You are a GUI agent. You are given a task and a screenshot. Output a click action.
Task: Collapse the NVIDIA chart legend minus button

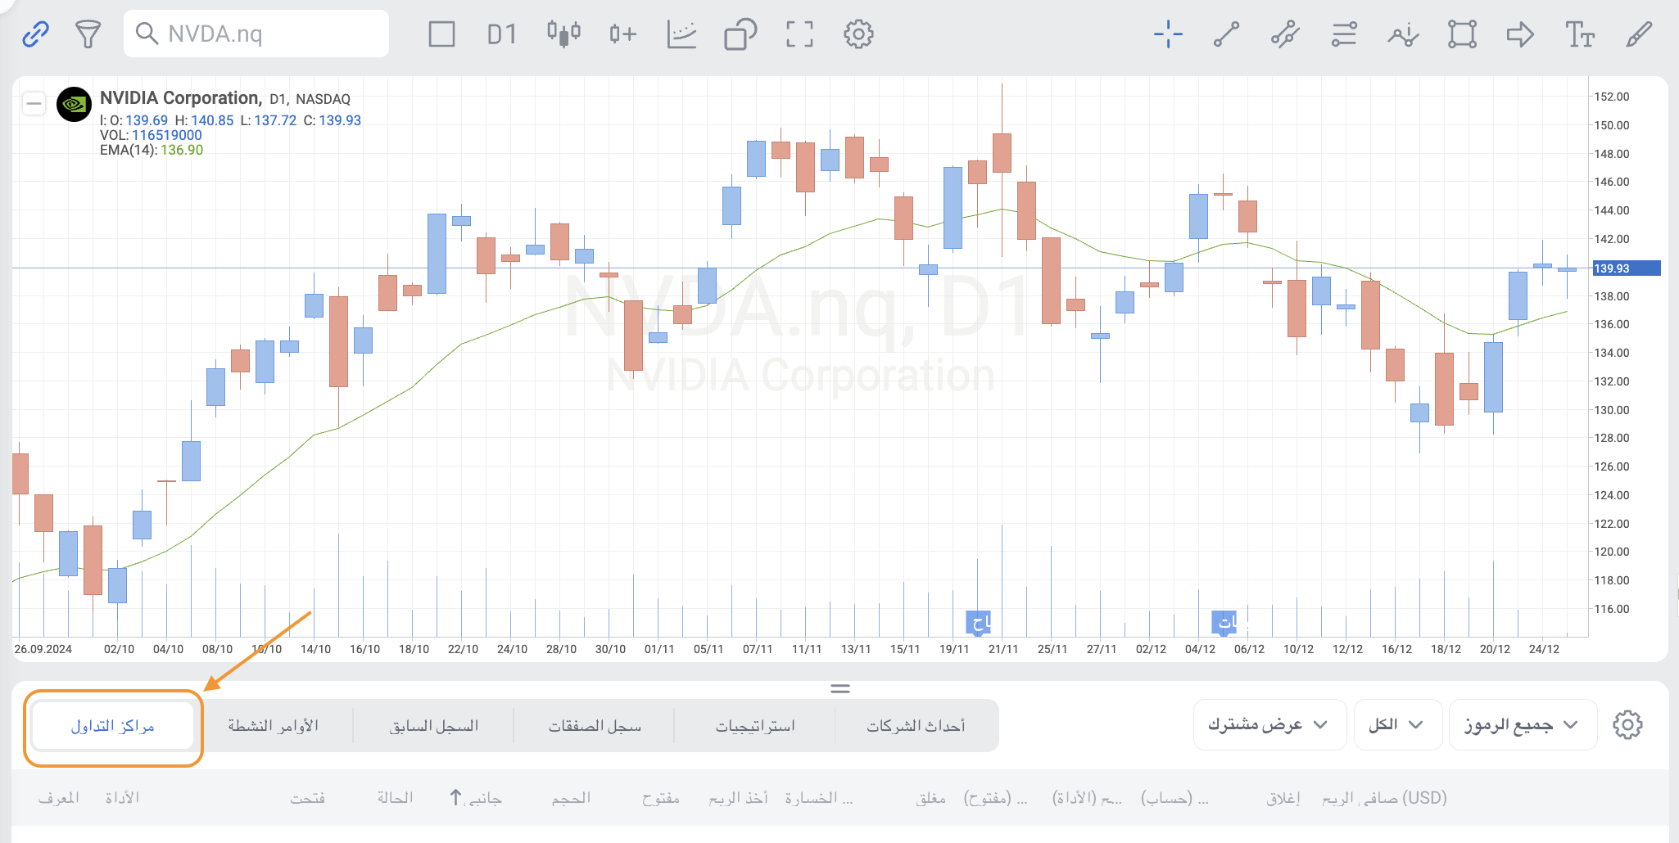[x=34, y=103]
